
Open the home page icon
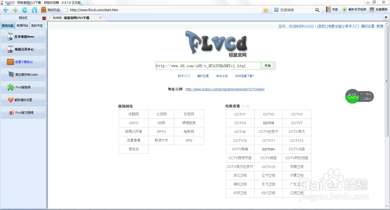click(x=34, y=10)
